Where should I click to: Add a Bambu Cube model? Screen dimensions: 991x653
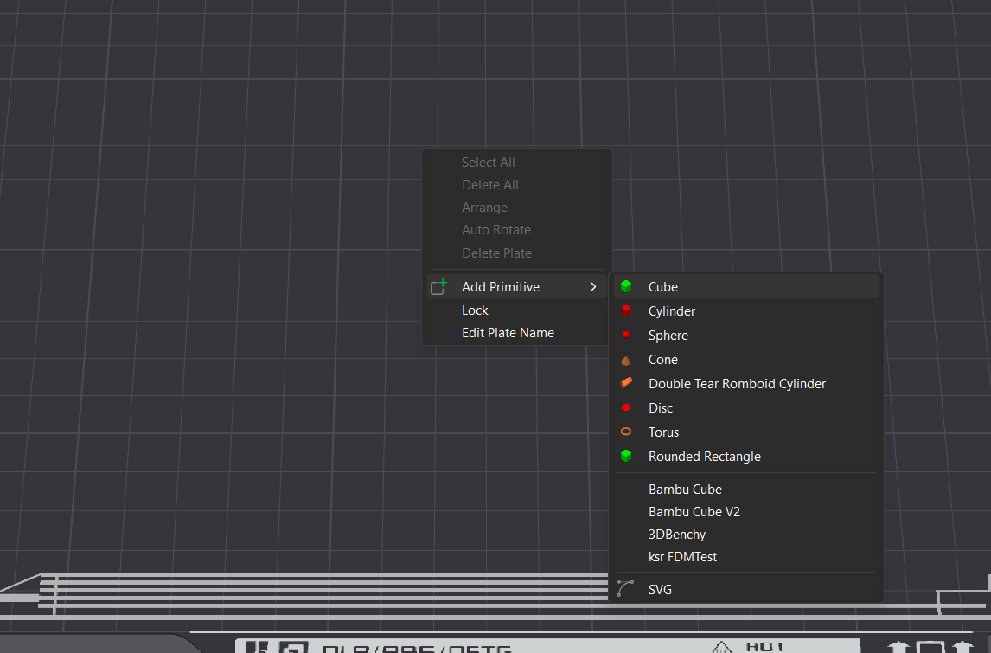(685, 489)
